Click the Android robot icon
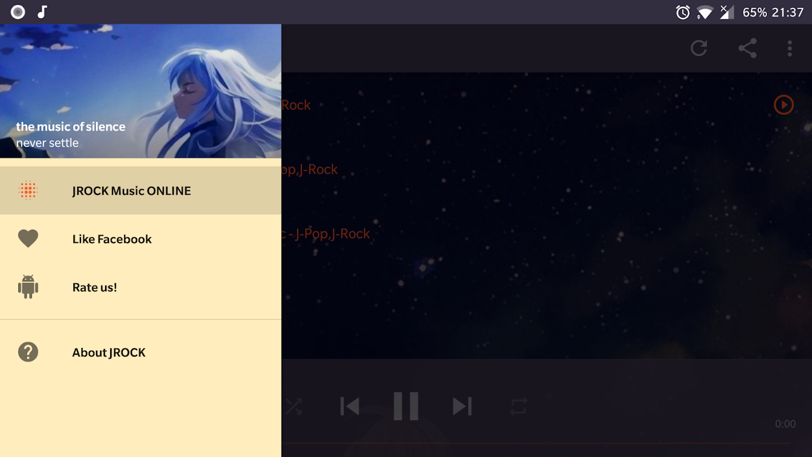Viewport: 812px width, 457px height. 28,287
